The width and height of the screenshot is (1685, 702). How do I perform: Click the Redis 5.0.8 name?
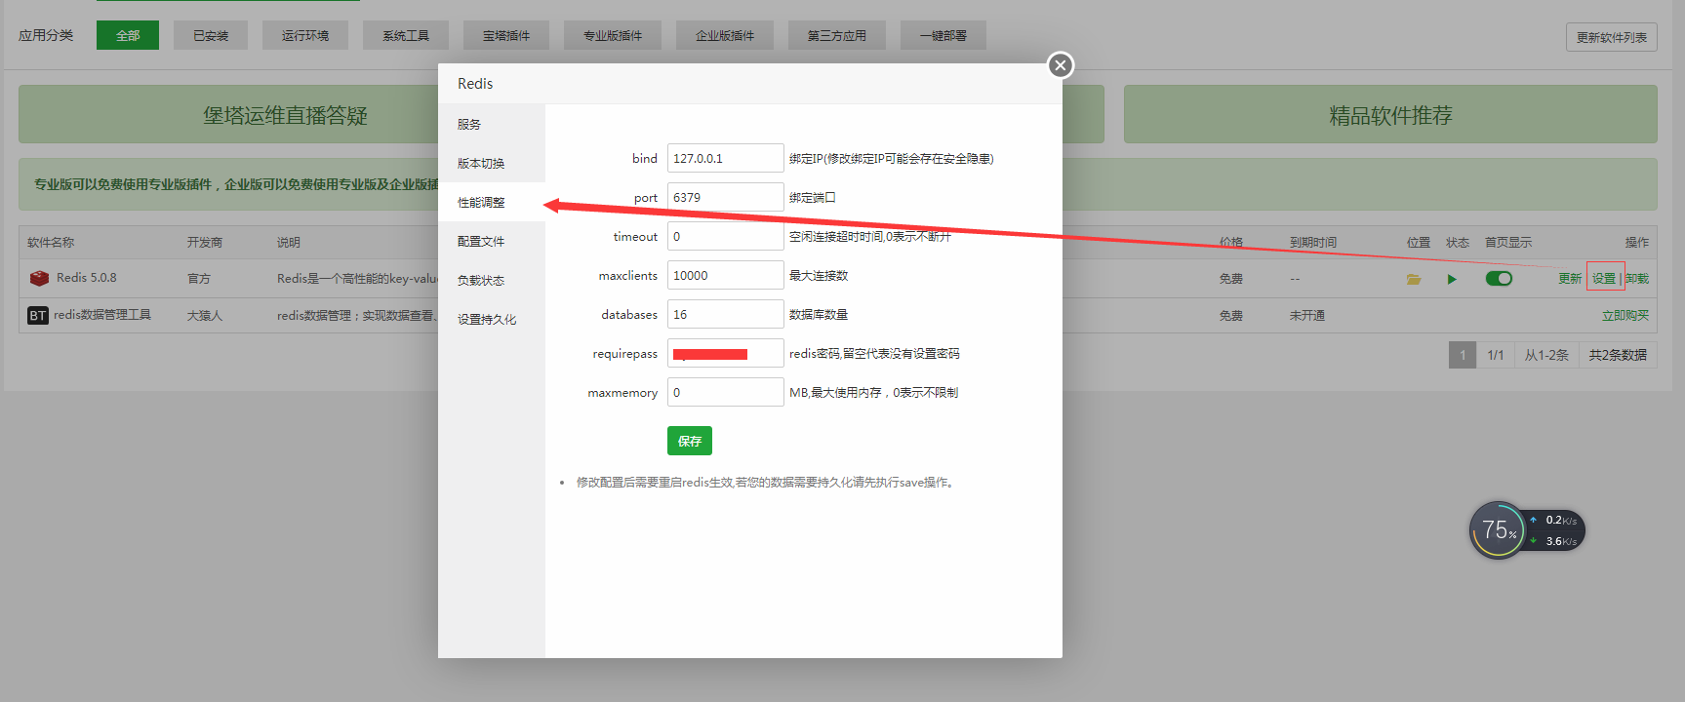click(86, 278)
